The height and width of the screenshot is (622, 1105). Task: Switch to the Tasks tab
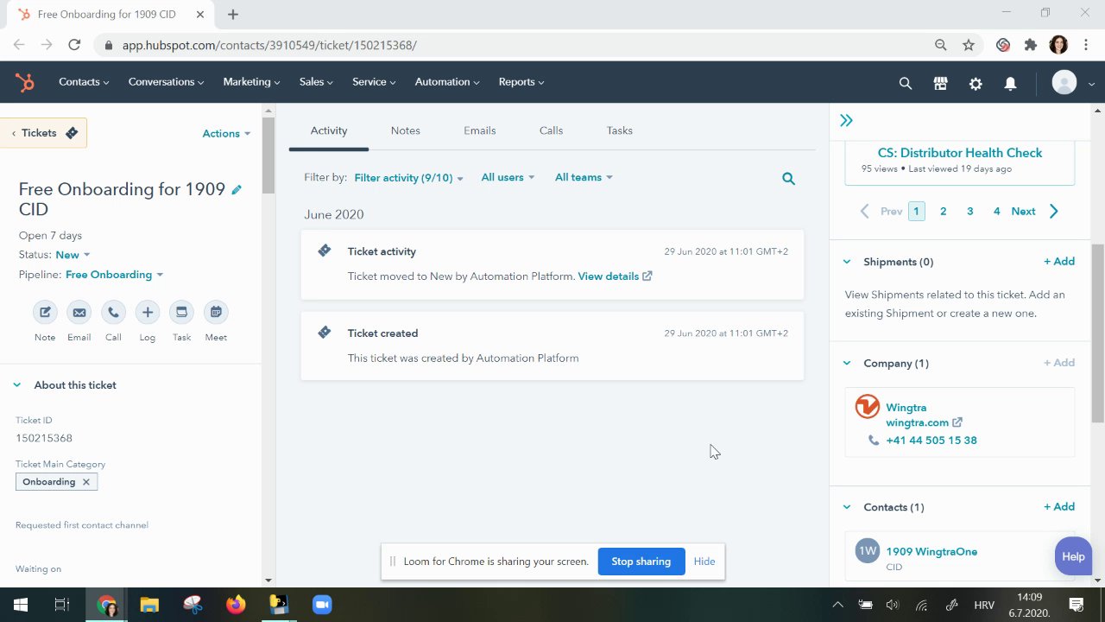coord(619,130)
